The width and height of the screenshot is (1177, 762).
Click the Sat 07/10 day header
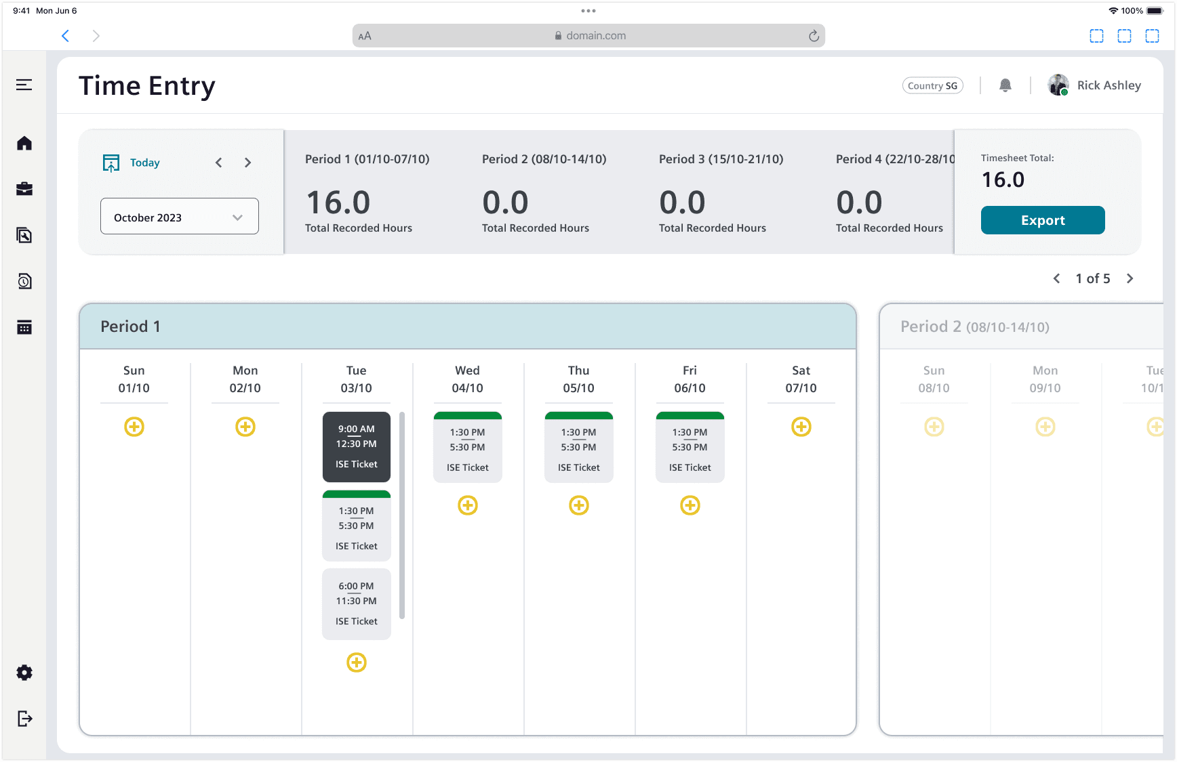point(801,379)
